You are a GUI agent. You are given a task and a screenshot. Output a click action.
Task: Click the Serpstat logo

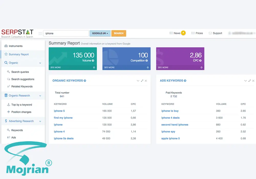(17, 33)
